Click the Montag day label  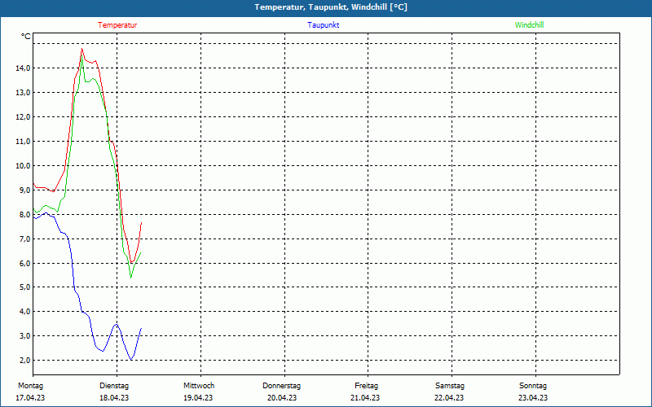click(x=30, y=386)
